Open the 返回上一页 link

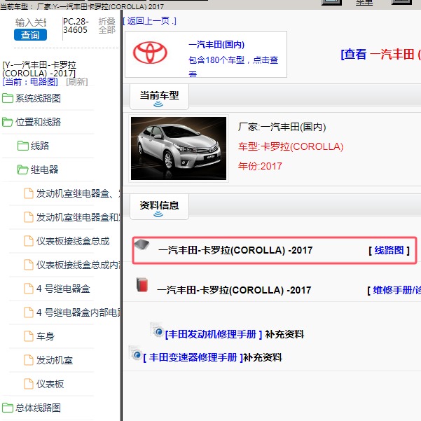(149, 21)
